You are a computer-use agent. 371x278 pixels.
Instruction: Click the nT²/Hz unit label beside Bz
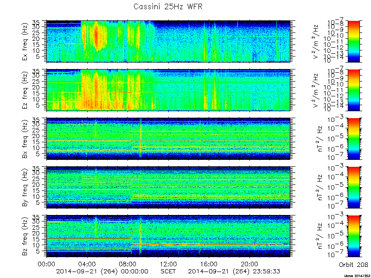[319, 236]
